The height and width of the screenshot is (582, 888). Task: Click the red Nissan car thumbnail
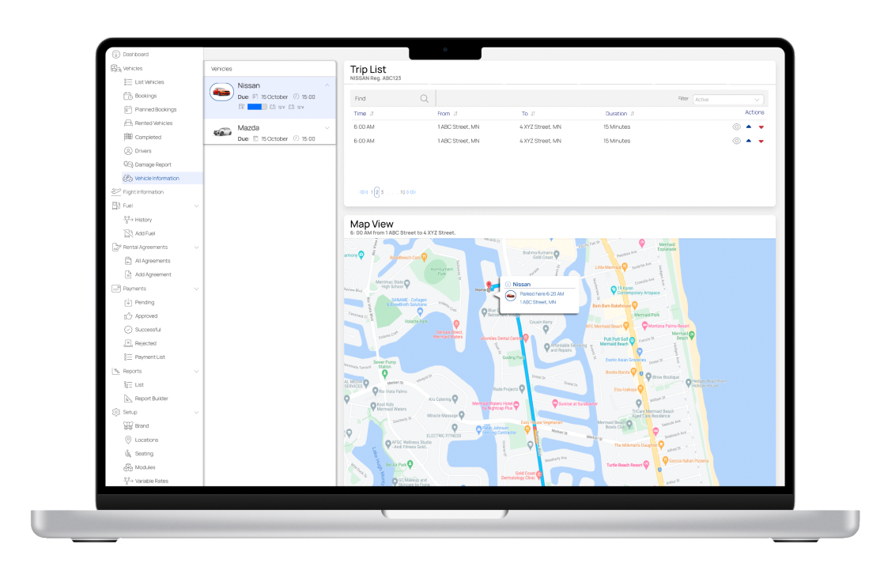coord(221,92)
